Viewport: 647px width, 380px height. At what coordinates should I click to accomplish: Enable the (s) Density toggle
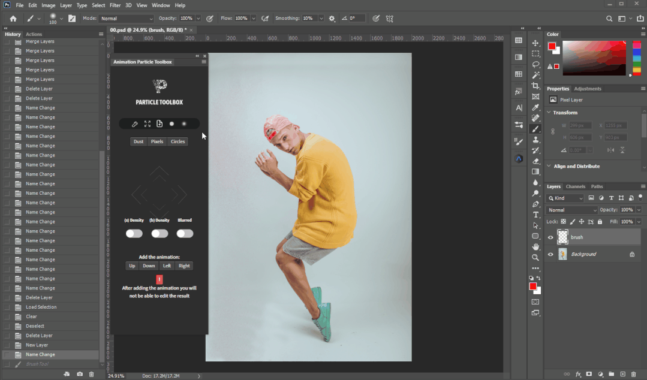point(134,233)
